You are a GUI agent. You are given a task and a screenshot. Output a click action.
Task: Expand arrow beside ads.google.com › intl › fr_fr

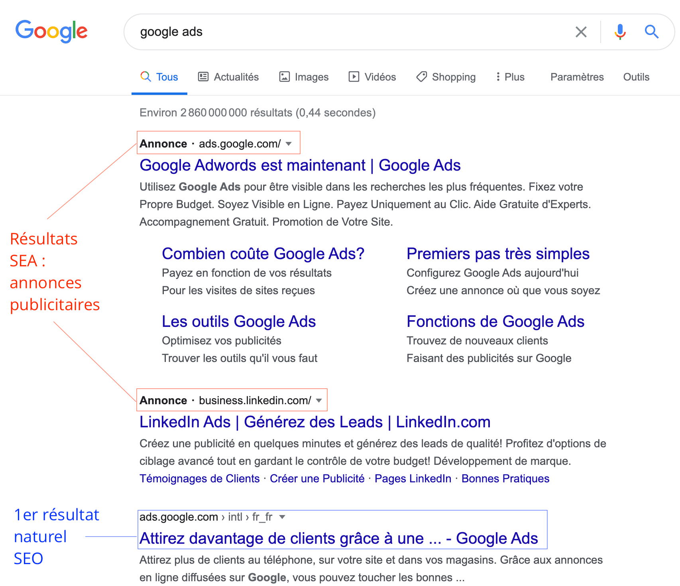282,517
